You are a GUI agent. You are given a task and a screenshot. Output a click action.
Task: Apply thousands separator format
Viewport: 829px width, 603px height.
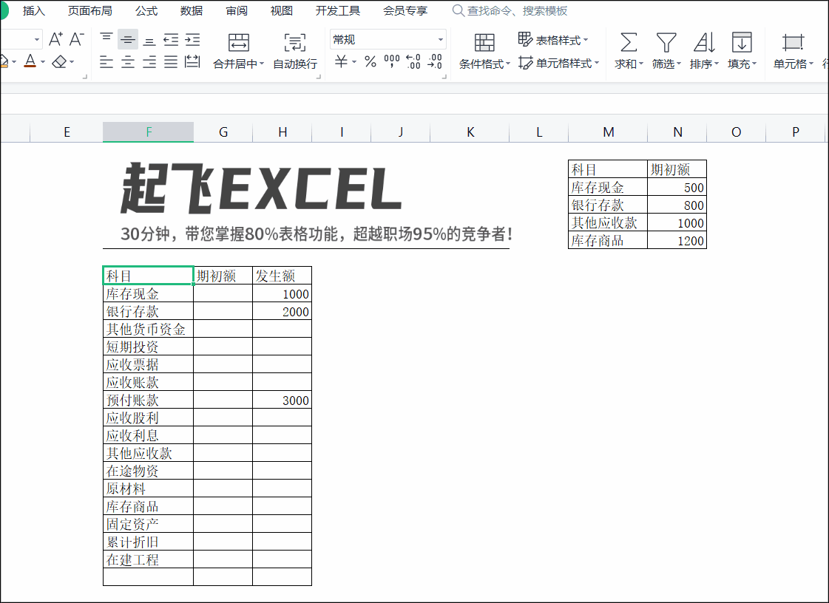click(x=392, y=62)
